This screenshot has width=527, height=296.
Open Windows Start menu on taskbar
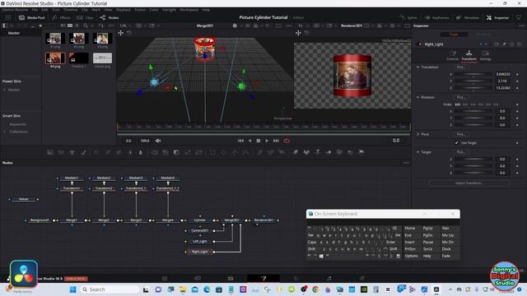coord(72,289)
